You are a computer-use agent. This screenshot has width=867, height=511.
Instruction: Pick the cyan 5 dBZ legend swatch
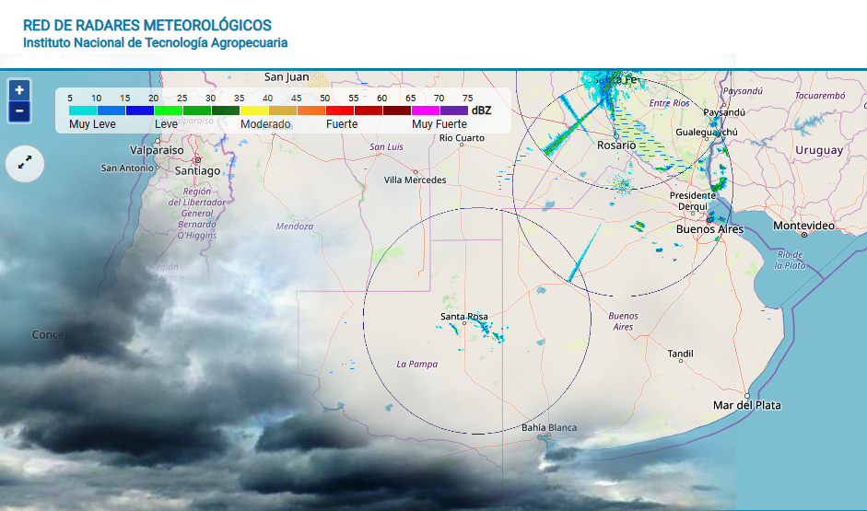coord(83,110)
